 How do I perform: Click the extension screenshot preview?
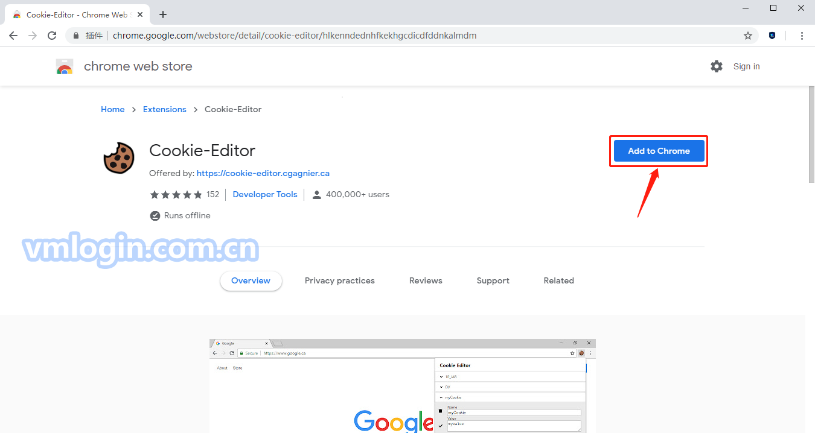[402, 385]
